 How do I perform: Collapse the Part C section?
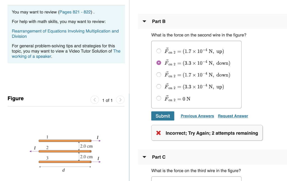144,157
